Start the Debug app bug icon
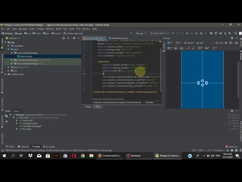The image size is (242, 182). coord(187,33)
